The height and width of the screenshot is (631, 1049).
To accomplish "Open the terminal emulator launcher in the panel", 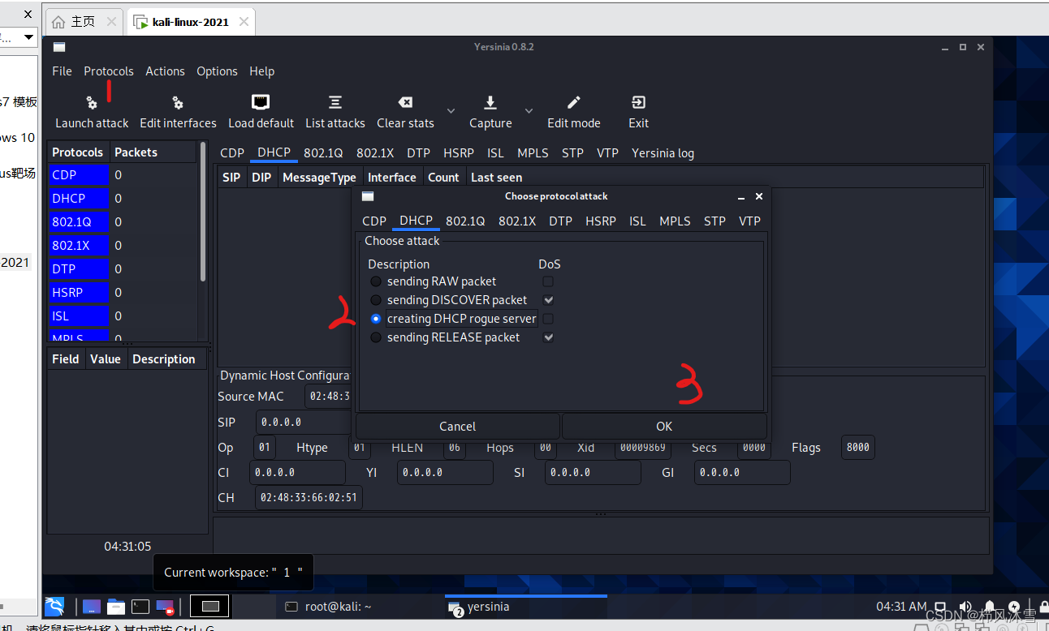I will (x=140, y=606).
